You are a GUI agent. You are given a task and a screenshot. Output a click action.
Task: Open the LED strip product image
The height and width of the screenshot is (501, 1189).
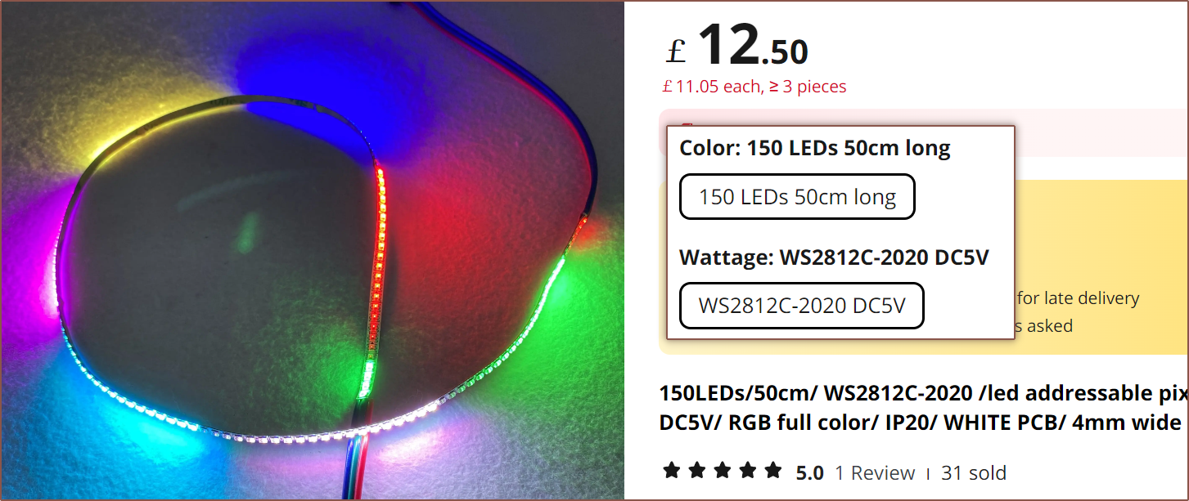(313, 250)
